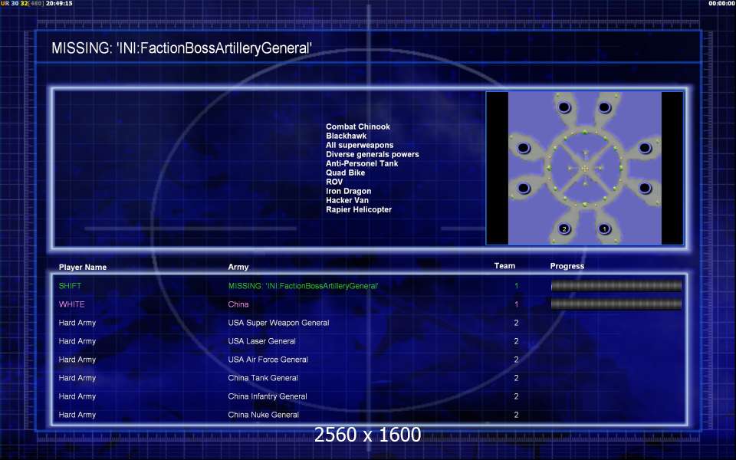The image size is (736, 460).
Task: Click the 'Army' column header
Action: pos(238,267)
